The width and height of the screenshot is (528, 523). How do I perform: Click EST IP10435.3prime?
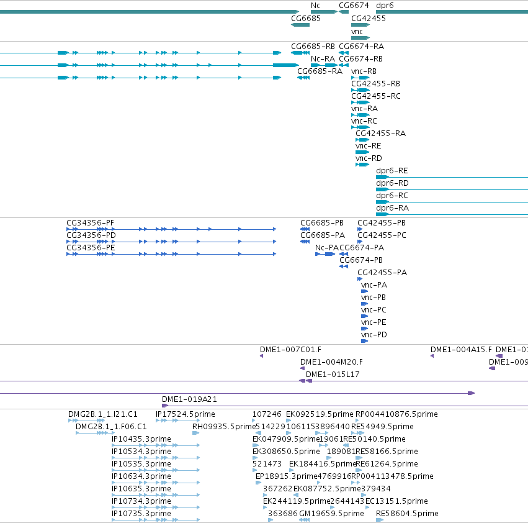141,439
